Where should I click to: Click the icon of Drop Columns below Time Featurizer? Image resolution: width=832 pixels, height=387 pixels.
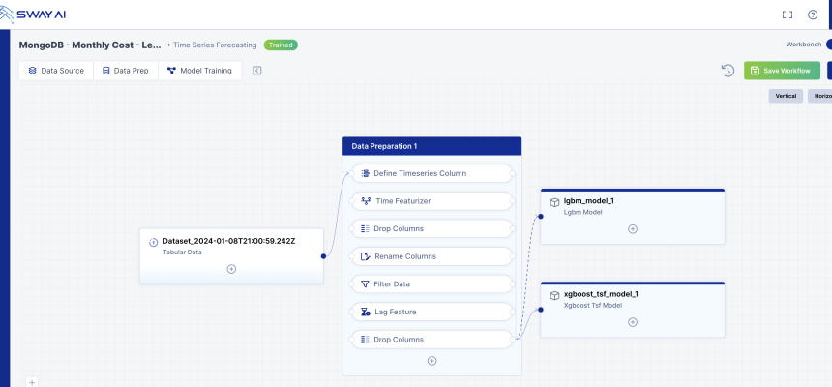click(365, 228)
